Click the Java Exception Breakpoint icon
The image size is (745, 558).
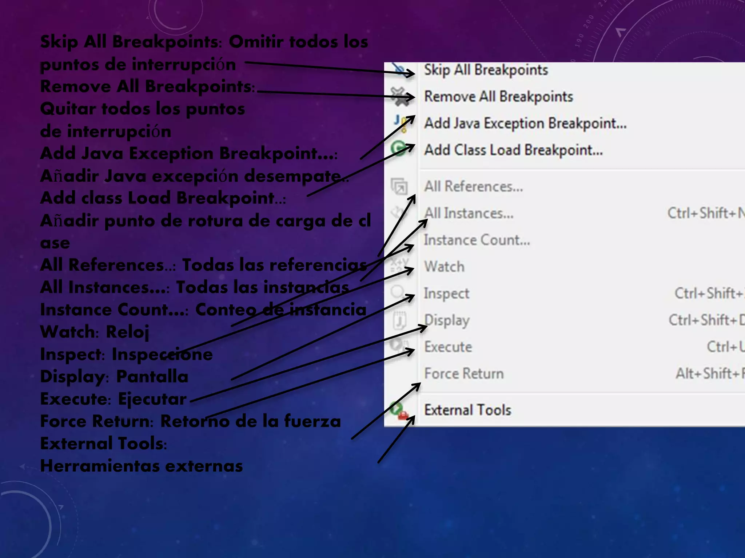(x=400, y=124)
